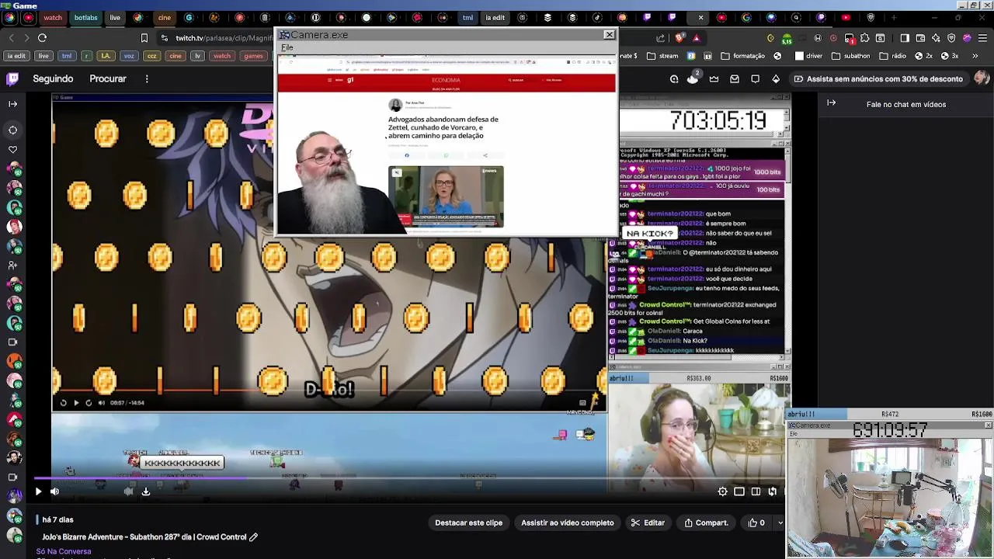Bookmark this page icon in address bar
The width and height of the screenshot is (994, 559).
144,37
